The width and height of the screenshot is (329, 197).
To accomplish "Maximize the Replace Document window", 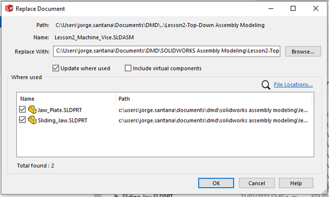I will click(x=293, y=9).
